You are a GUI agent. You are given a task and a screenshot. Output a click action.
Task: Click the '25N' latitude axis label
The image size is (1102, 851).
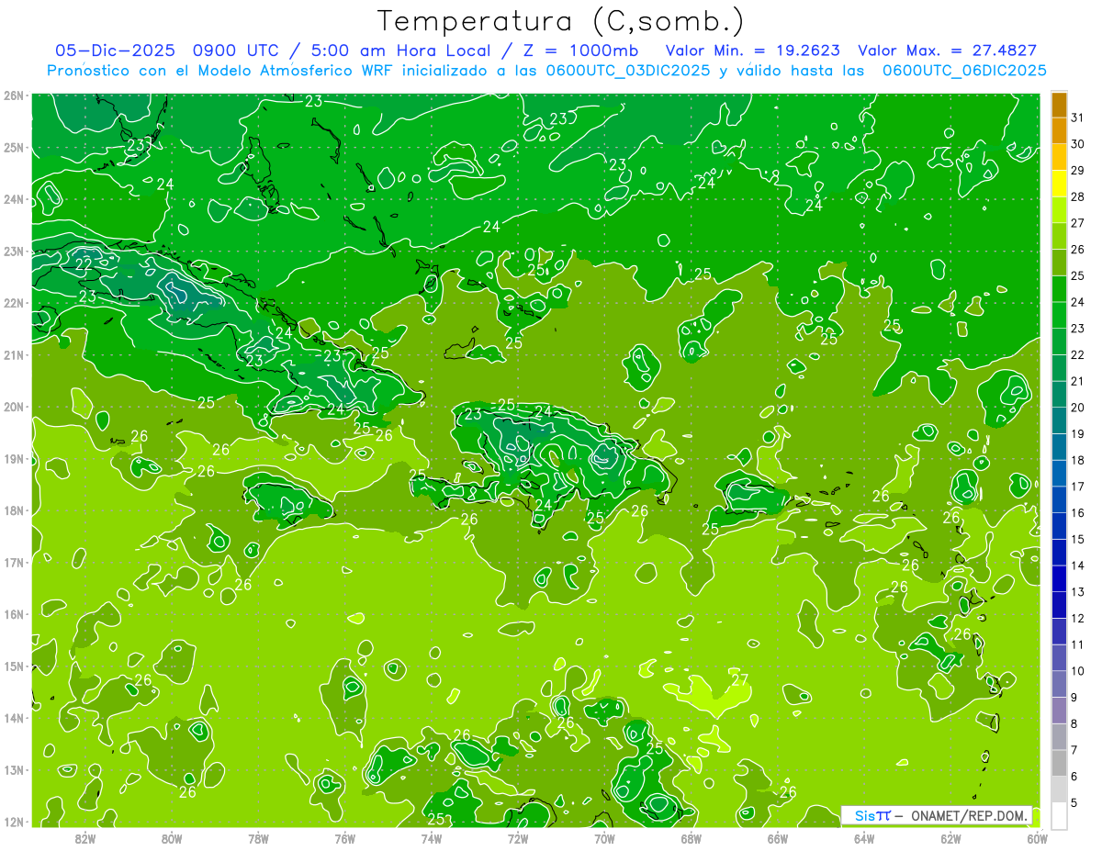pyautogui.click(x=13, y=148)
